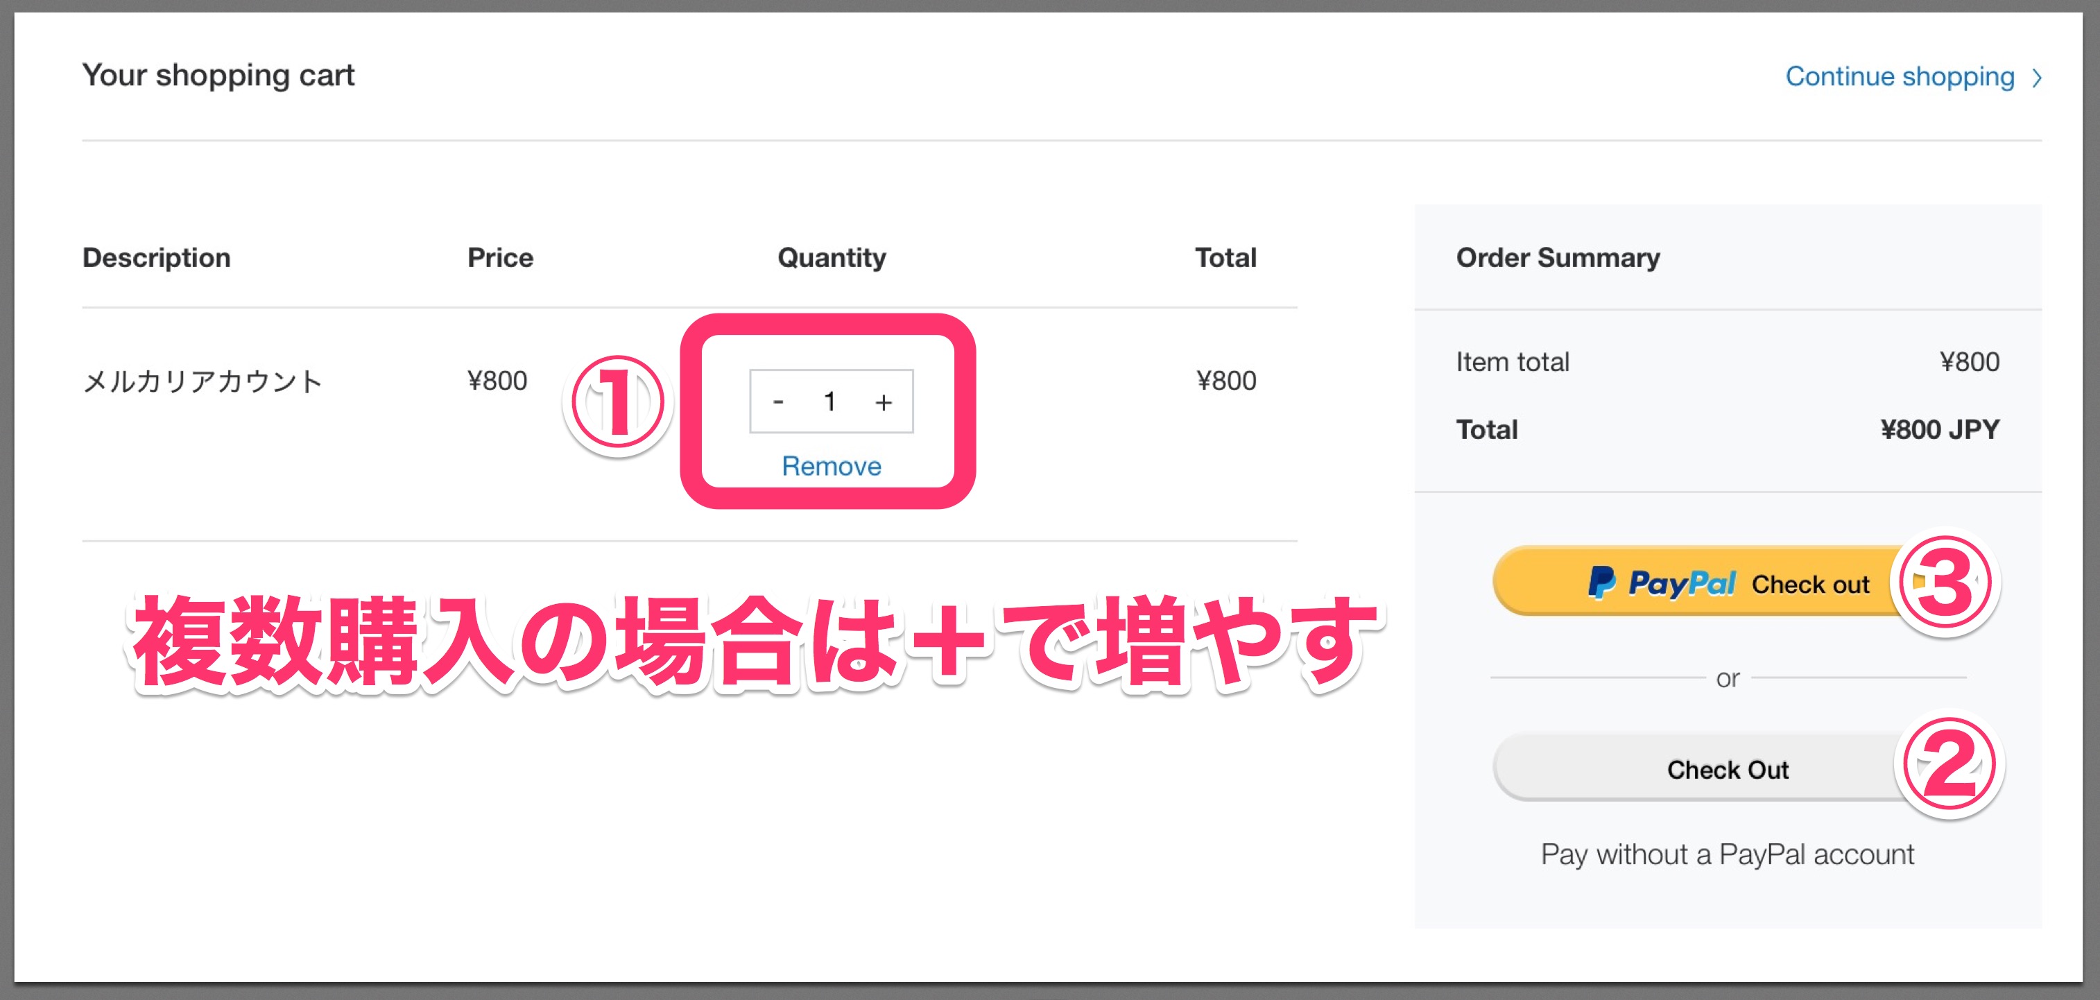This screenshot has width=2100, height=1000.
Task: Increase quantity with the plus button
Action: tap(883, 402)
